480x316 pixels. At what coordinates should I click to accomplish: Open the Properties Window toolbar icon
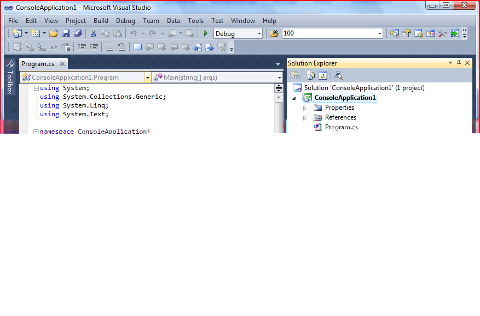(407, 33)
